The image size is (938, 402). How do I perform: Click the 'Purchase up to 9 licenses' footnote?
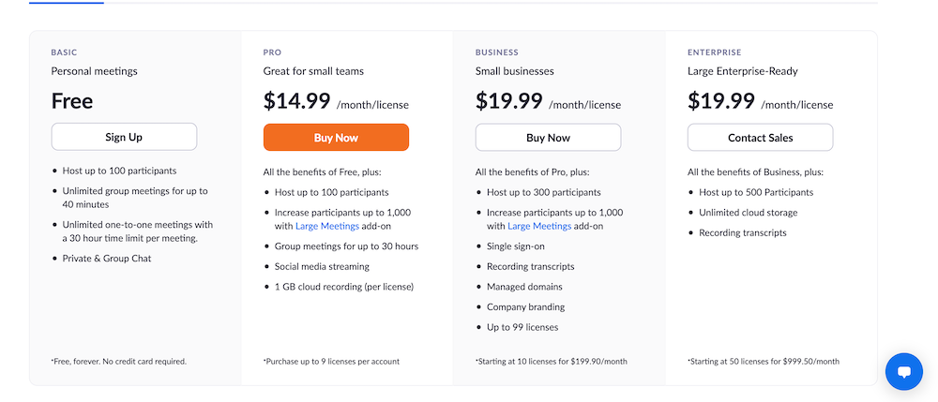click(x=331, y=362)
